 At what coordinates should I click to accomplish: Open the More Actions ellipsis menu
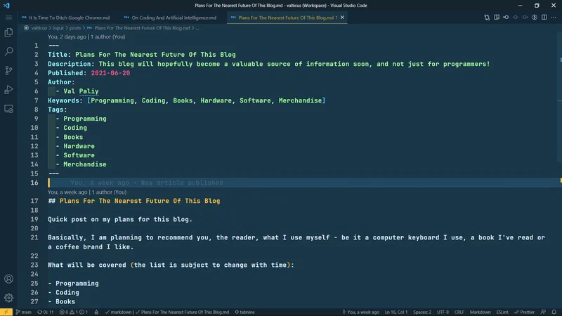click(x=552, y=17)
